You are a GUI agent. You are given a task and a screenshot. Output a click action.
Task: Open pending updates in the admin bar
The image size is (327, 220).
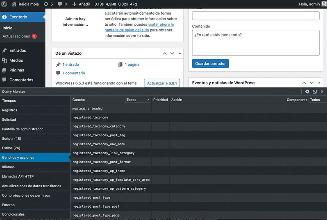click(x=48, y=4)
